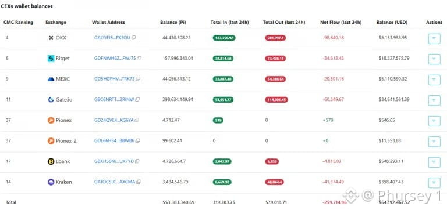This screenshot has width=447, height=210.
Task: Open MEXC wallet address GD5HGPHV...TRK73 link
Action: pos(114,79)
